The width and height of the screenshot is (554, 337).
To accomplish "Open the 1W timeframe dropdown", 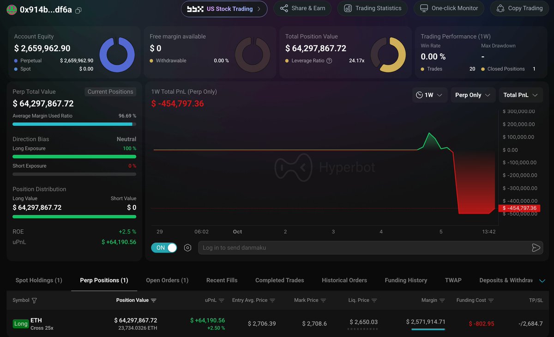I will [429, 95].
